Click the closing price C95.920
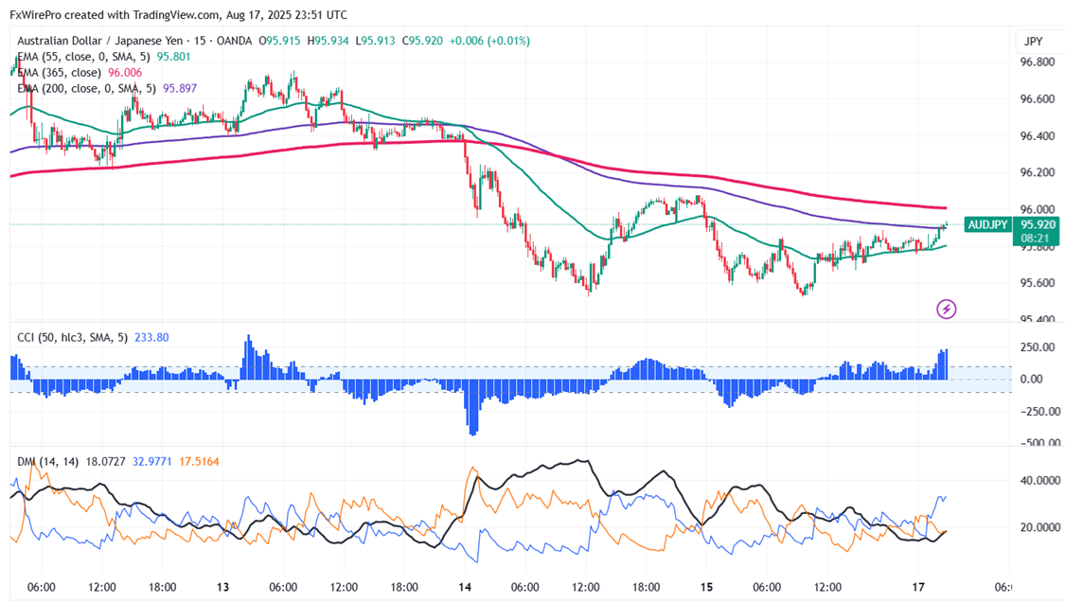1065x603 pixels. point(422,41)
